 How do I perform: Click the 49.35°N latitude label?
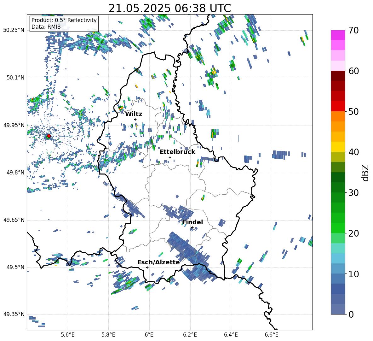[x=14, y=314]
